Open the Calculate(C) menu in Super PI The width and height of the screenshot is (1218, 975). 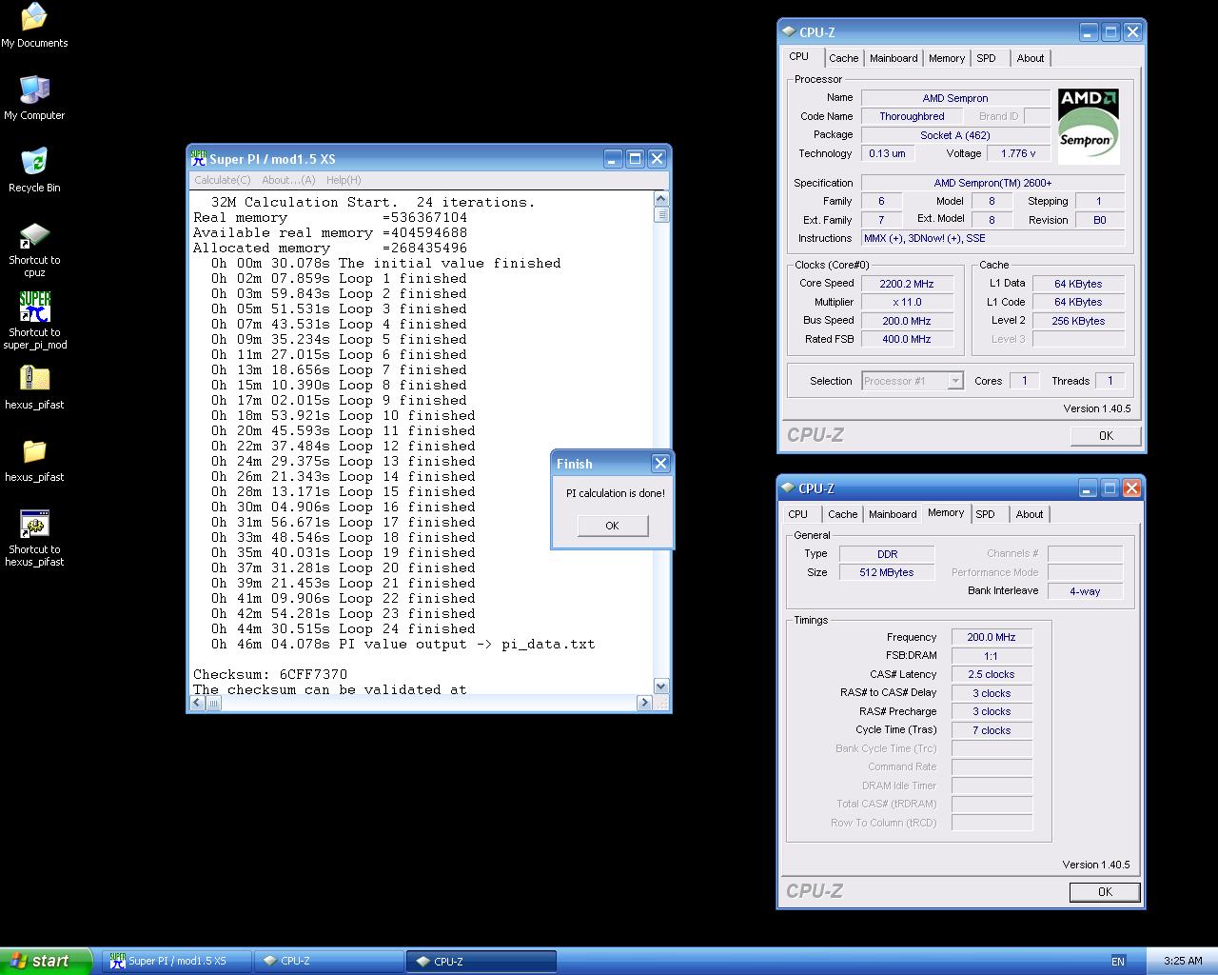point(223,180)
